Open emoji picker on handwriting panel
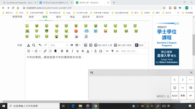 [175, 88]
